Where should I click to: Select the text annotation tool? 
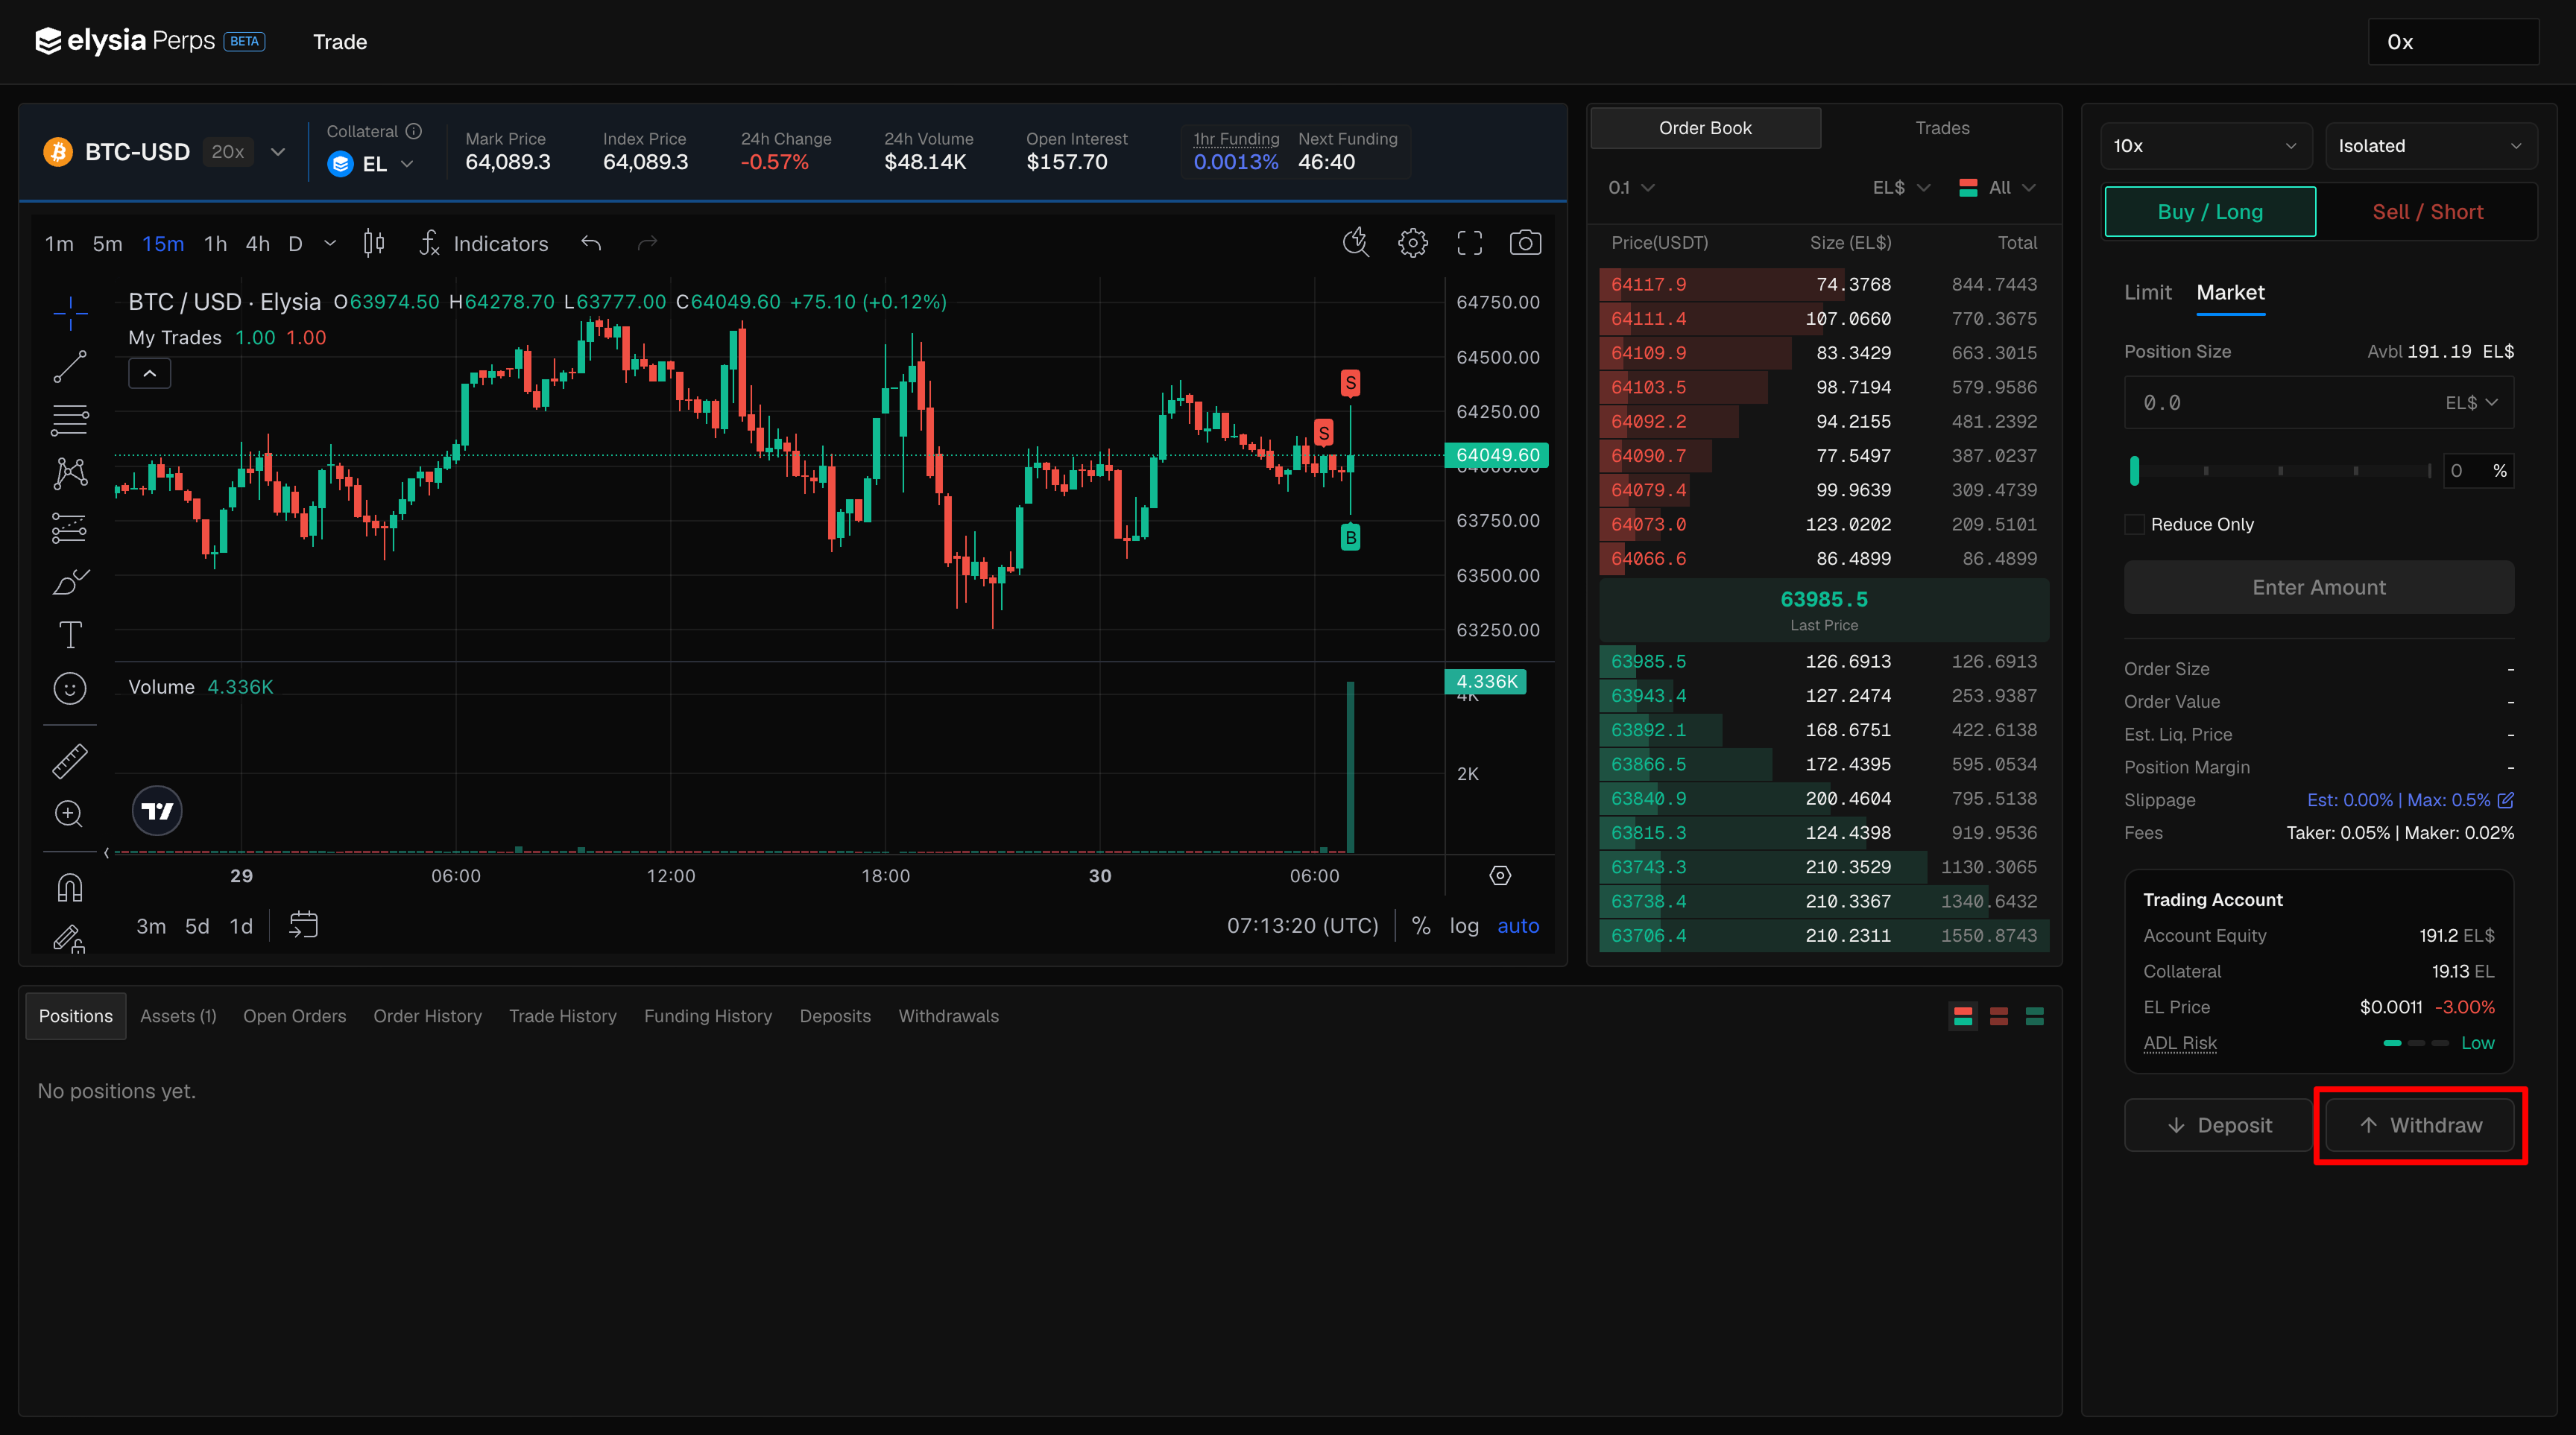point(70,635)
